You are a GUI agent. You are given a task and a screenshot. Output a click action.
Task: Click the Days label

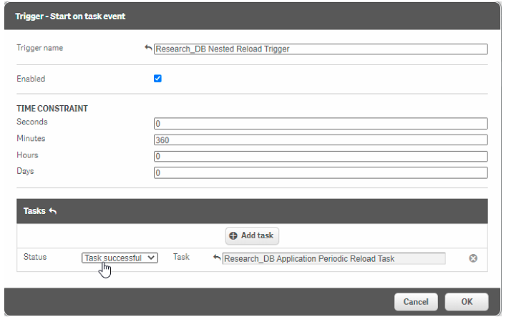[x=25, y=172]
